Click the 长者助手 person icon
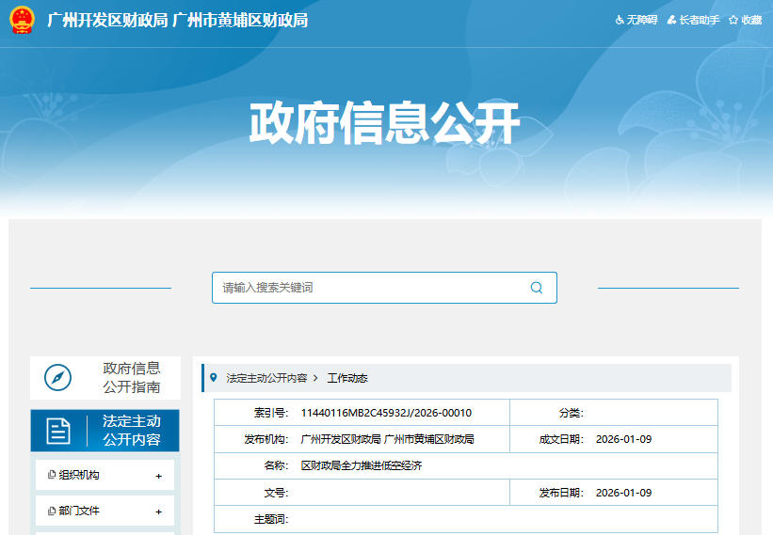773x535 pixels. click(671, 20)
